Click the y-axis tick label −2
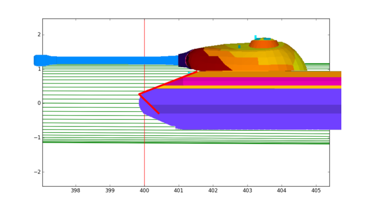Viewport: 375px width, 211px height. 37,172
